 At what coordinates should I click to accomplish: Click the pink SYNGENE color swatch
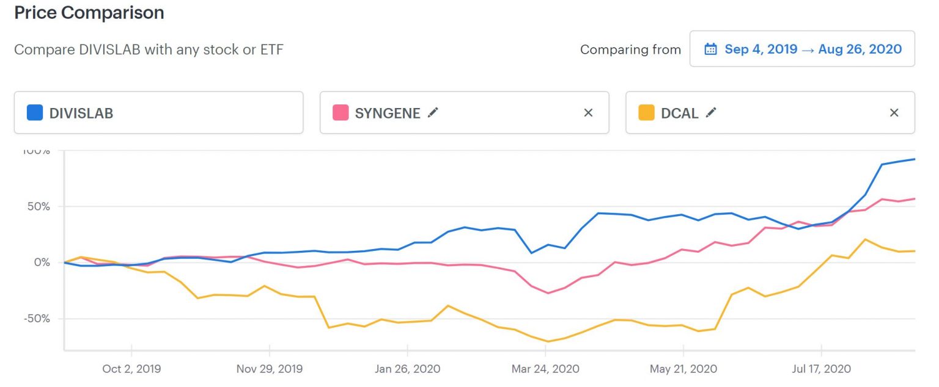click(341, 113)
